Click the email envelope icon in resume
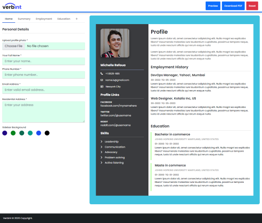Viewport: 262px width, 223px height. tap(101, 80)
